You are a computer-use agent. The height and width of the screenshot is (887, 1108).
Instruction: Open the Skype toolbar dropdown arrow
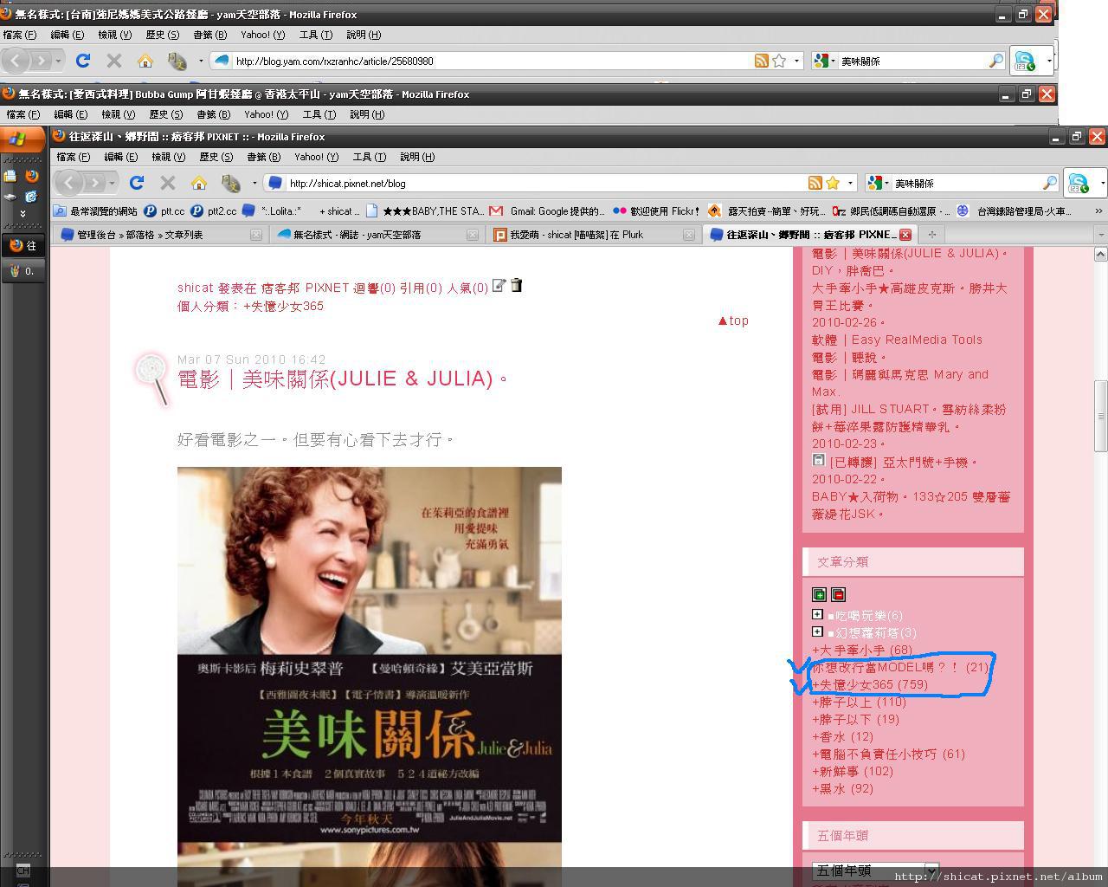[x=1102, y=183]
